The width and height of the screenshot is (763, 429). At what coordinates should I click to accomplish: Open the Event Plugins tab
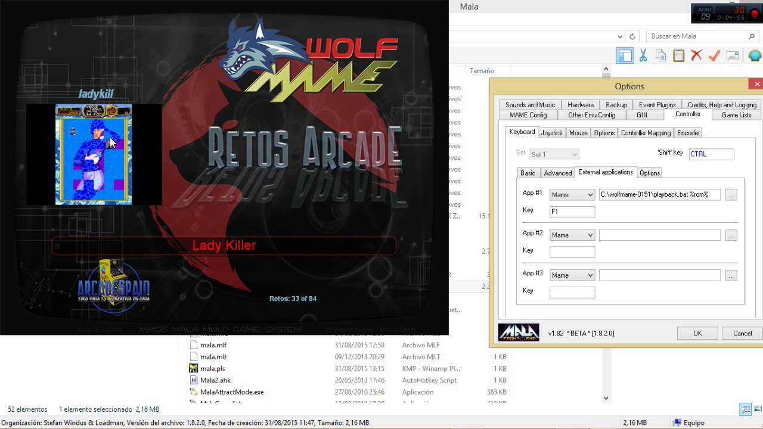[x=657, y=105]
